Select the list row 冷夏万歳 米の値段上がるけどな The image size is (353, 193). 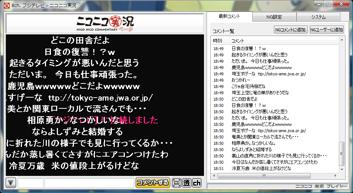coord(275,169)
